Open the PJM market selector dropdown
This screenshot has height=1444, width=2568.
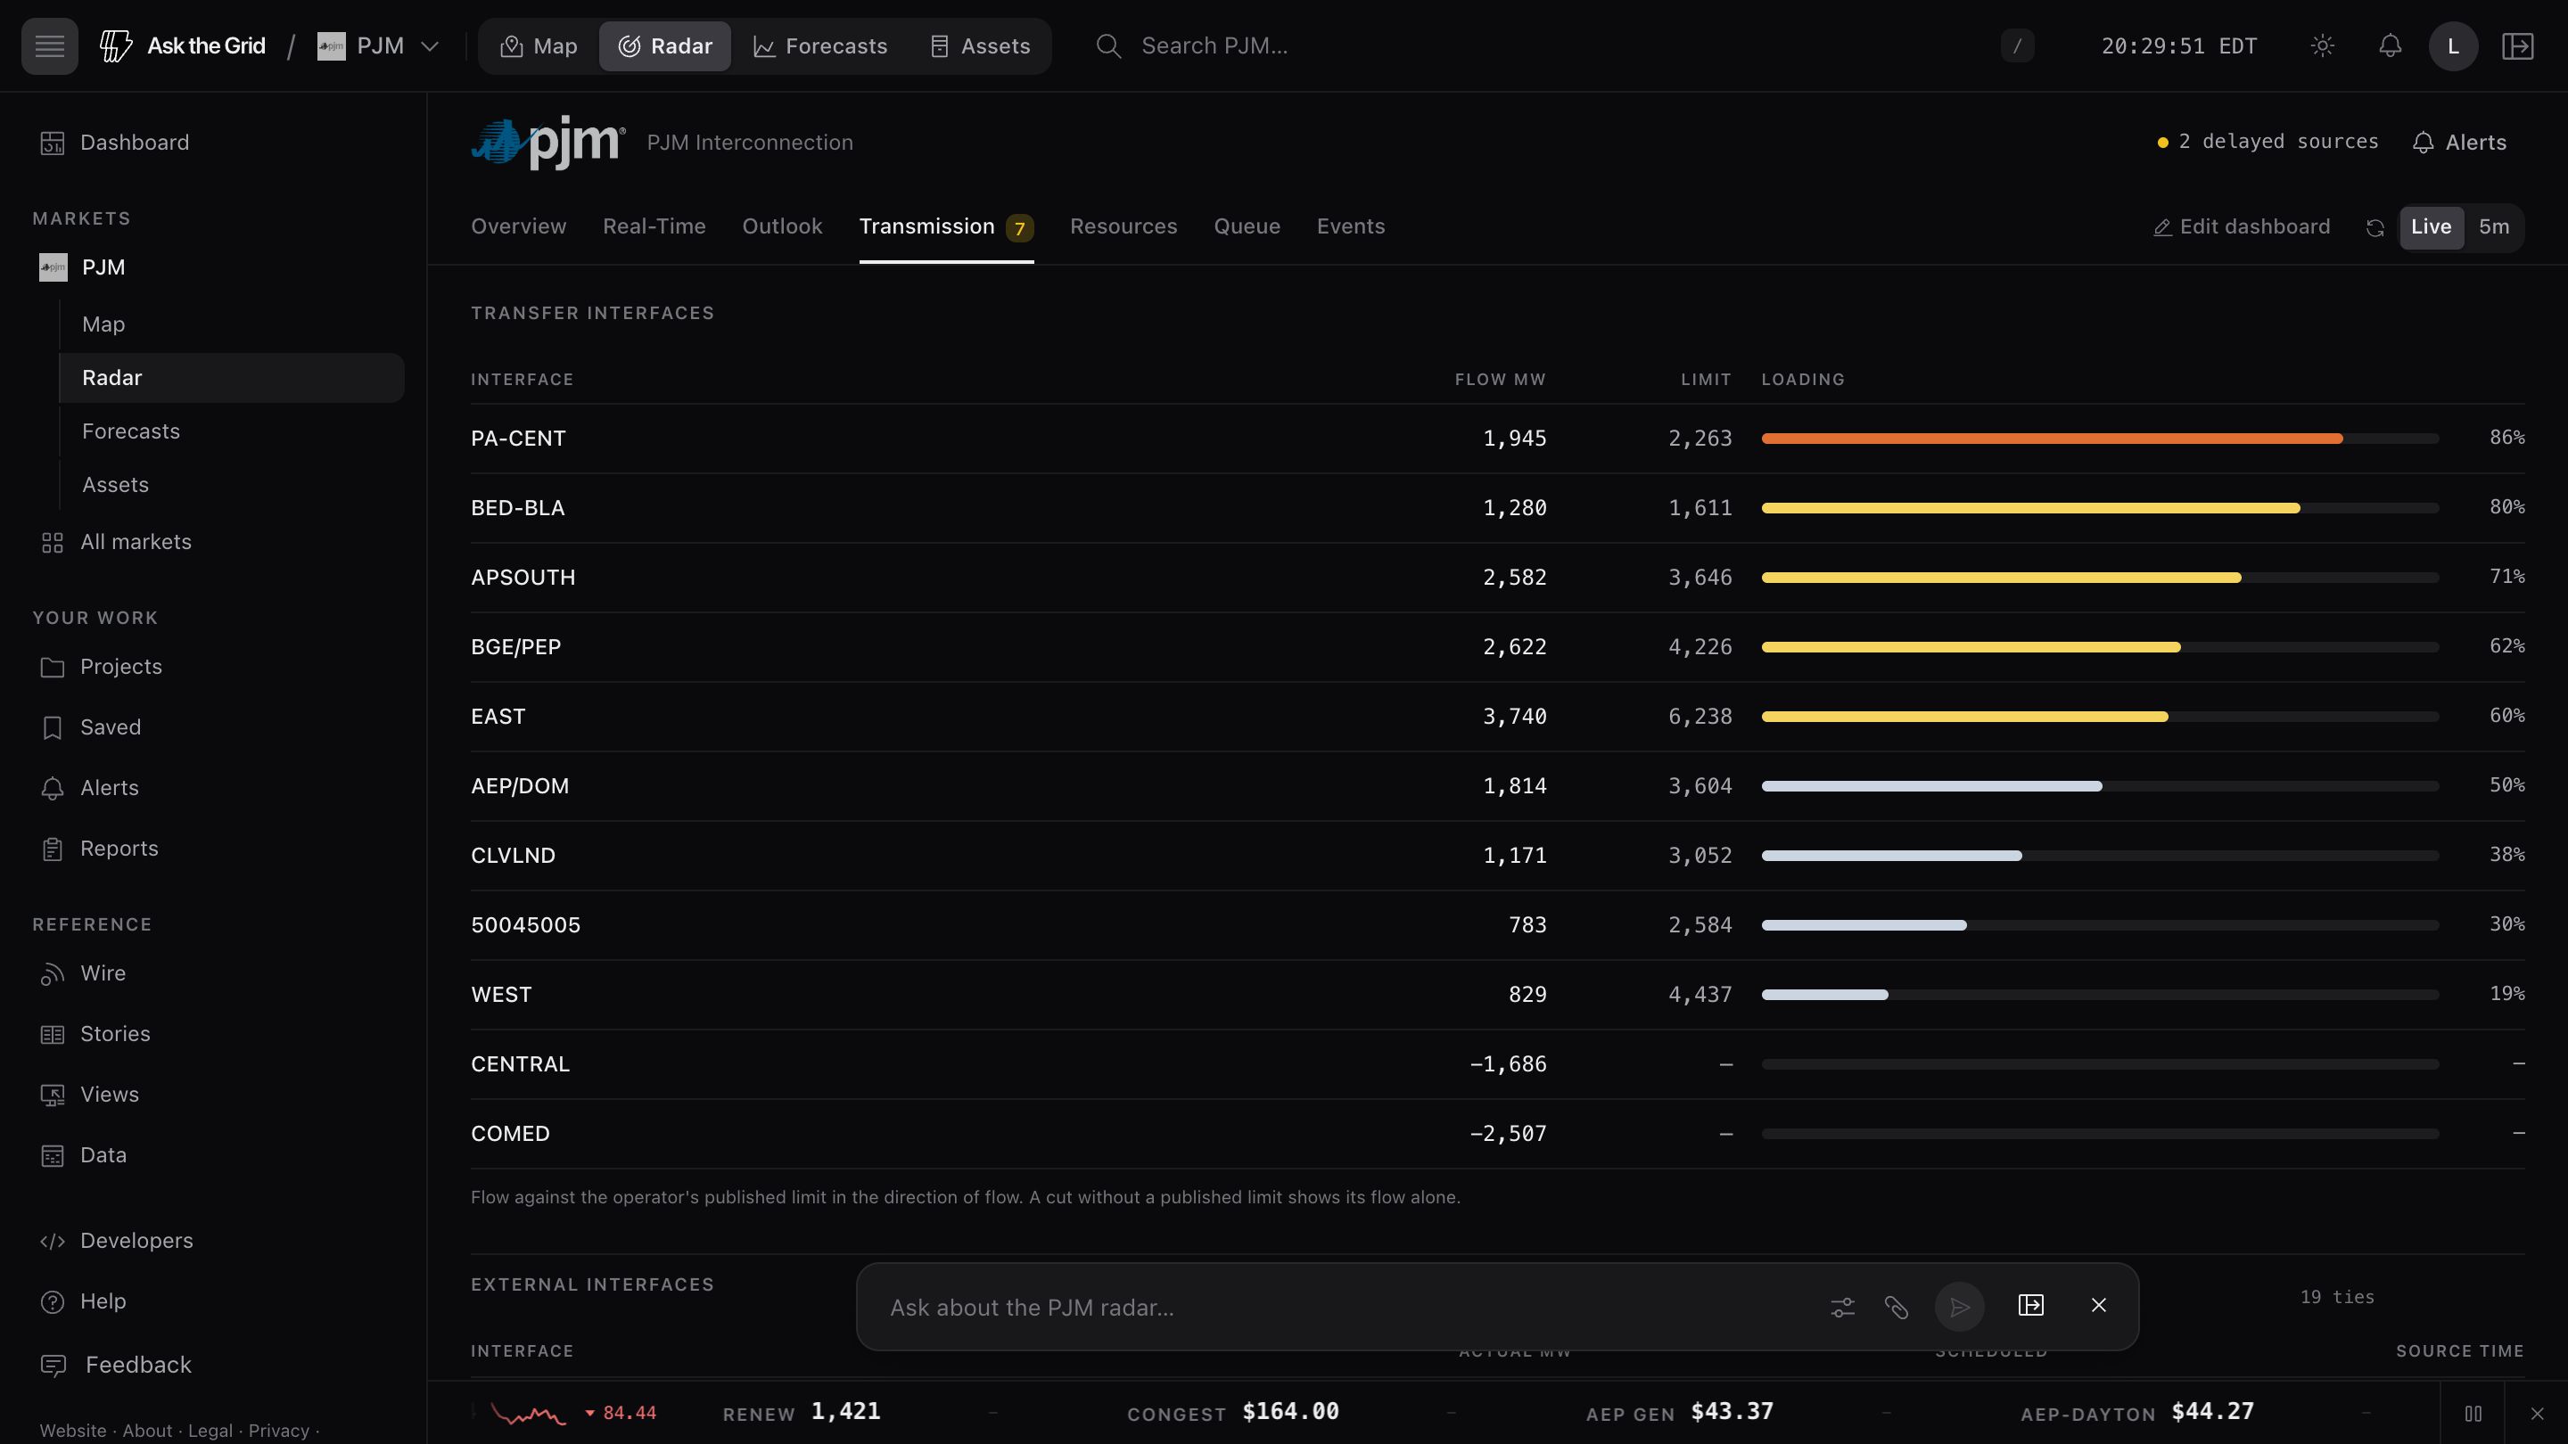tap(378, 45)
